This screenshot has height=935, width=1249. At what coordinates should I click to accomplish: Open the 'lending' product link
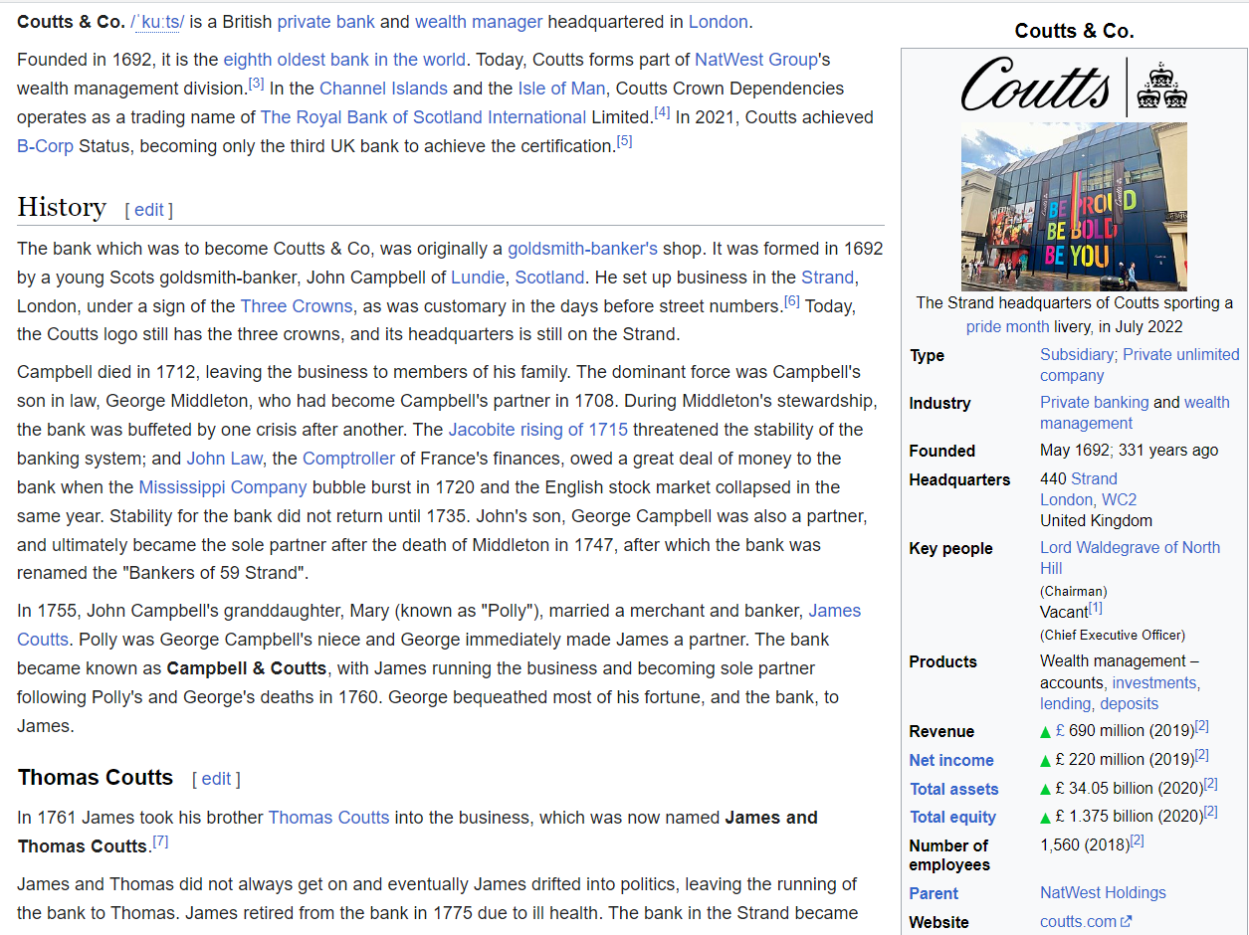point(1065,704)
